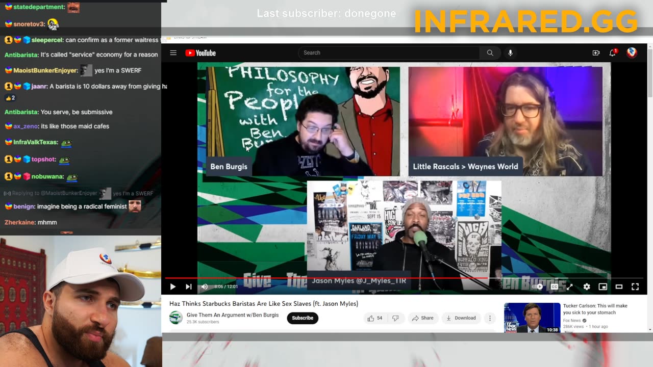This screenshot has width=653, height=367.
Task: Mute the video volume speaker
Action: click(x=205, y=286)
